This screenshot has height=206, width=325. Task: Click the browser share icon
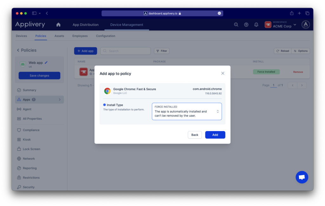point(292,13)
